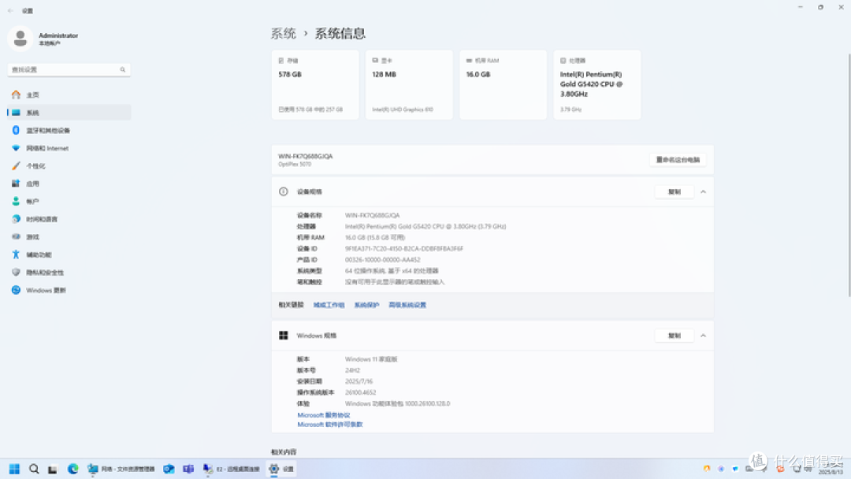Screen dimensions: 851x479
Task: Open 应用 settings
Action: pyautogui.click(x=69, y=184)
